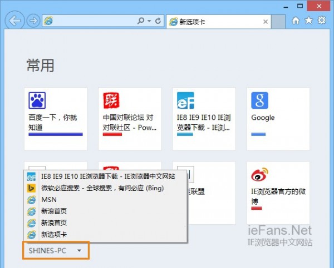
Task: Expand the SHINES-PC dropdown
Action: click(x=56, y=251)
